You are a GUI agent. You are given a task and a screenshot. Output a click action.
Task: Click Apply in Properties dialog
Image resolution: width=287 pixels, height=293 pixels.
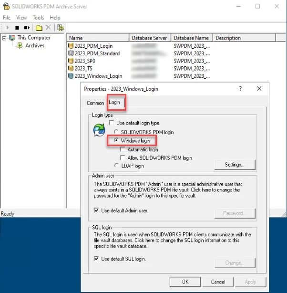point(251,282)
